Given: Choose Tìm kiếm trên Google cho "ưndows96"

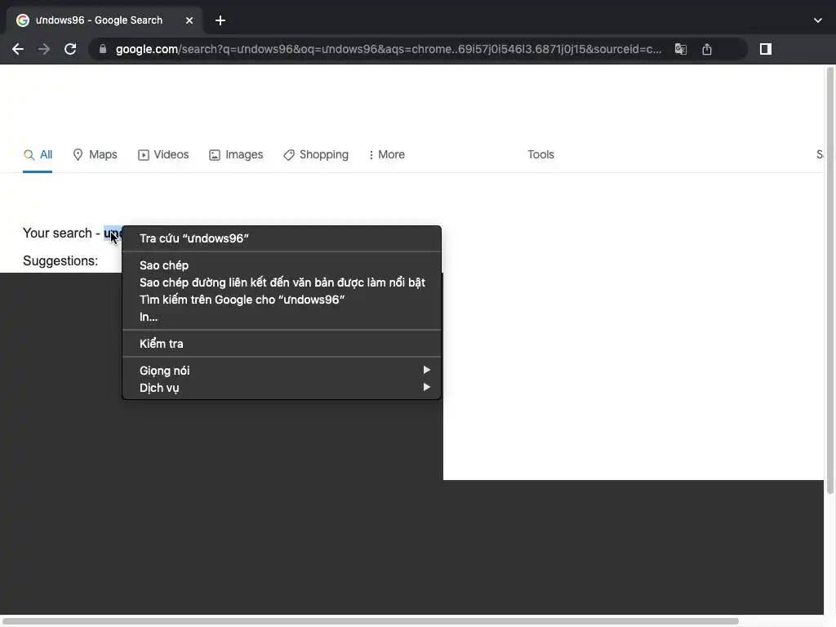Looking at the screenshot, I should click(x=282, y=299).
